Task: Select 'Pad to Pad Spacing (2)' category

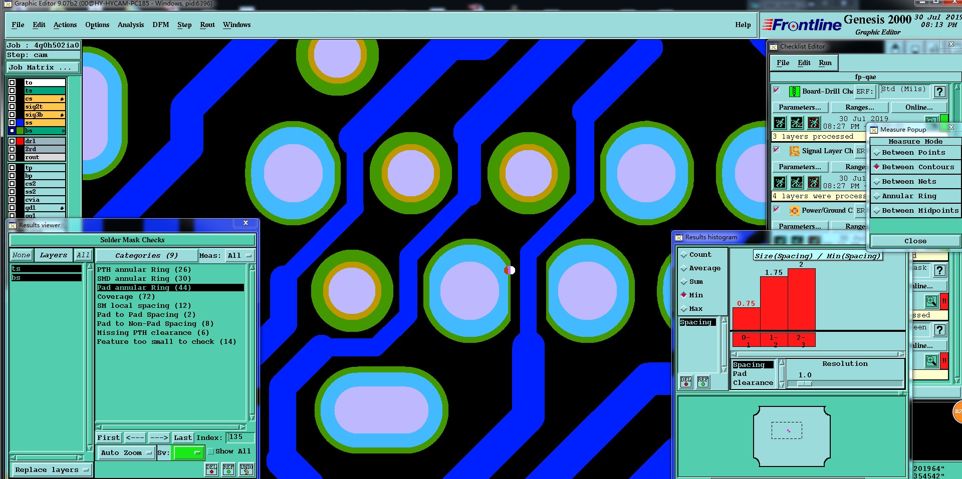Action: click(146, 315)
